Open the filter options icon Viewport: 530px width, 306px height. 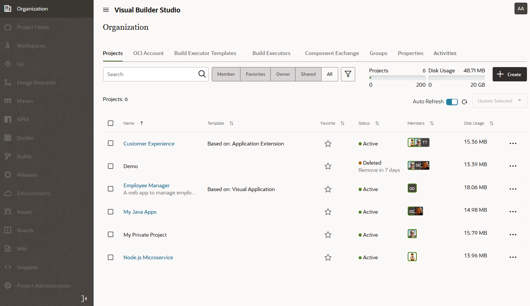click(348, 74)
